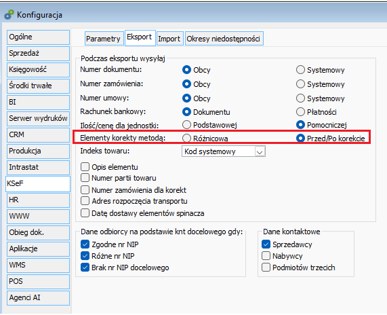Switch to the Import tab
Screen dimensions: 387x315
(x=170, y=39)
